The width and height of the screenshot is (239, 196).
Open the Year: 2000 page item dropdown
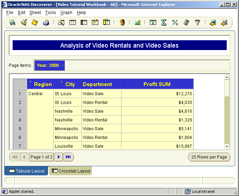click(x=50, y=65)
